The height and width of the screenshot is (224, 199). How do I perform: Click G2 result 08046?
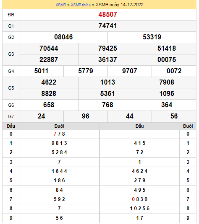click(x=63, y=37)
